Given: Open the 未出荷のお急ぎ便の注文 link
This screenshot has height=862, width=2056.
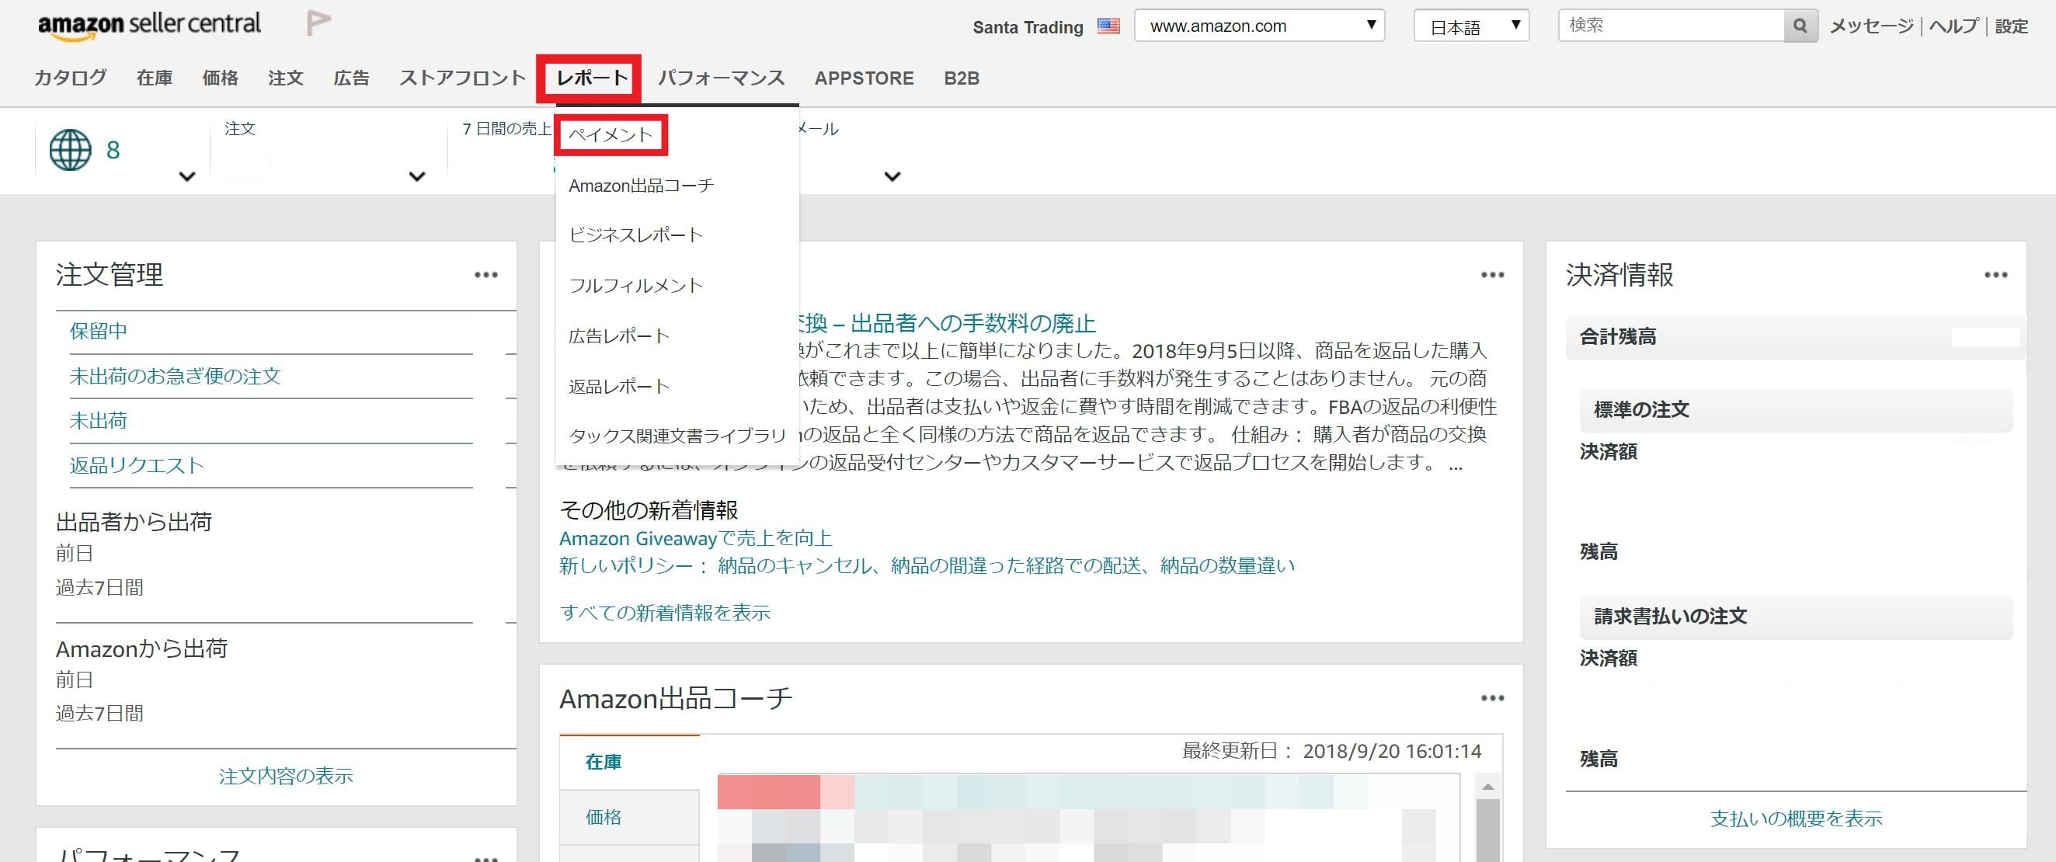Looking at the screenshot, I should point(175,375).
